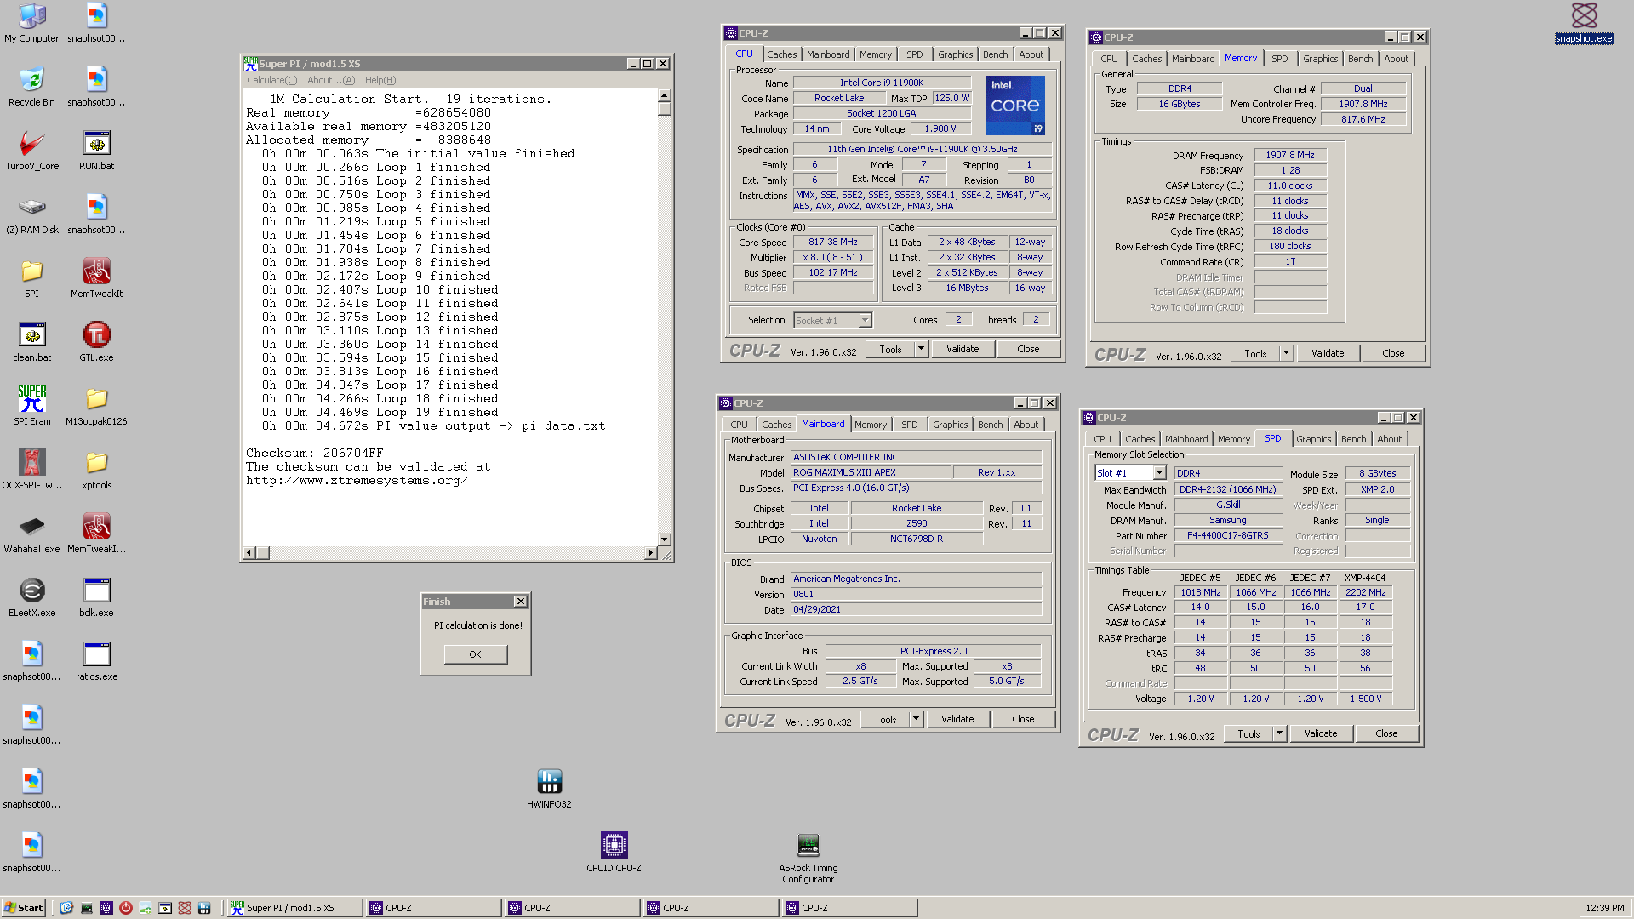Click Validate in CPU tab window

click(963, 349)
